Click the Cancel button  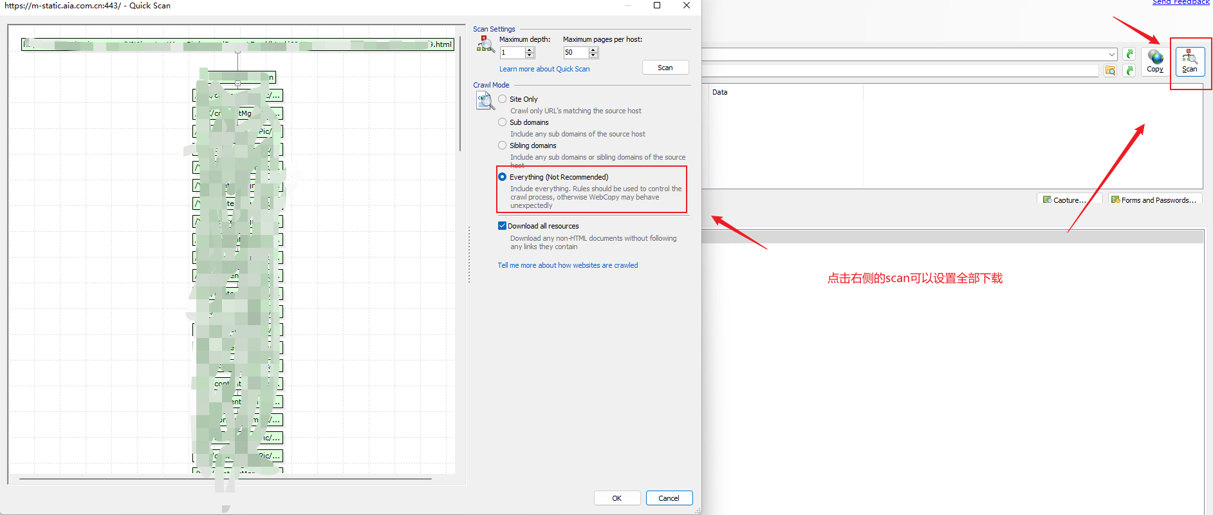(669, 498)
